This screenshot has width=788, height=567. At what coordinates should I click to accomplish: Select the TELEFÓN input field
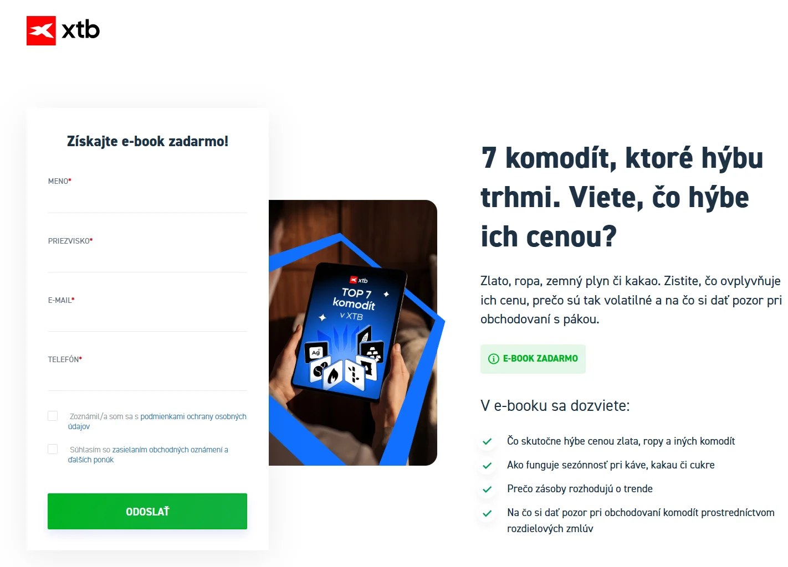tap(147, 379)
